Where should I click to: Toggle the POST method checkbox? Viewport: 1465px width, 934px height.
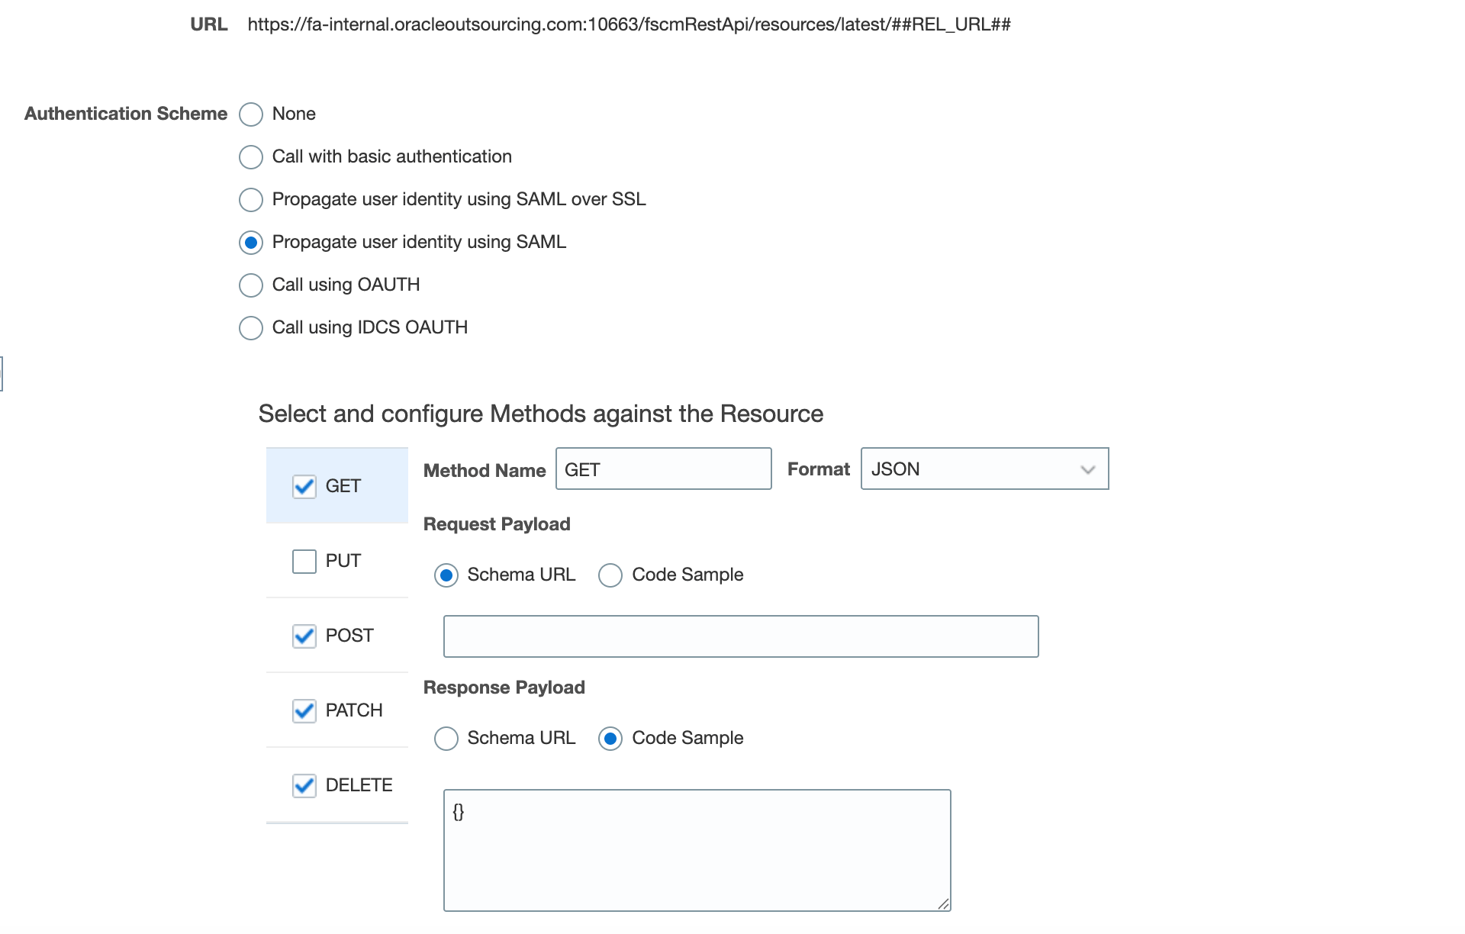coord(304,636)
